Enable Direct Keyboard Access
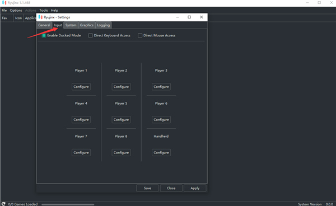336x206 pixels. pos(90,36)
